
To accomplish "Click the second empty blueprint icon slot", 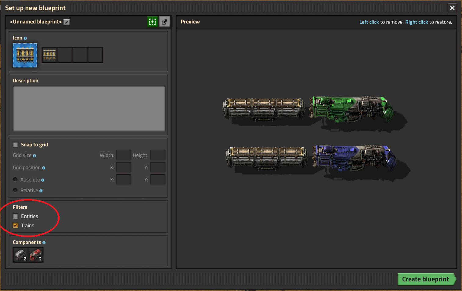I will (x=80, y=55).
